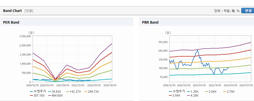Click 2,100,000 on the PER chart axis
This screenshot has height=101, width=254.
point(25,55)
